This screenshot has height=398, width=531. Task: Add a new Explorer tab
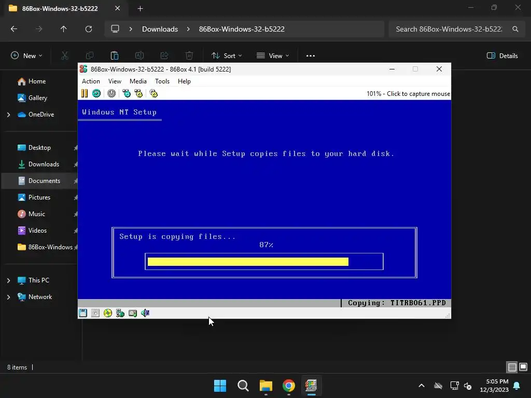pyautogui.click(x=140, y=9)
